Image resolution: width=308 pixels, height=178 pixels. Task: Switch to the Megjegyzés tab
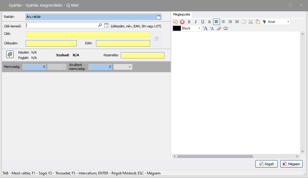pos(182,14)
